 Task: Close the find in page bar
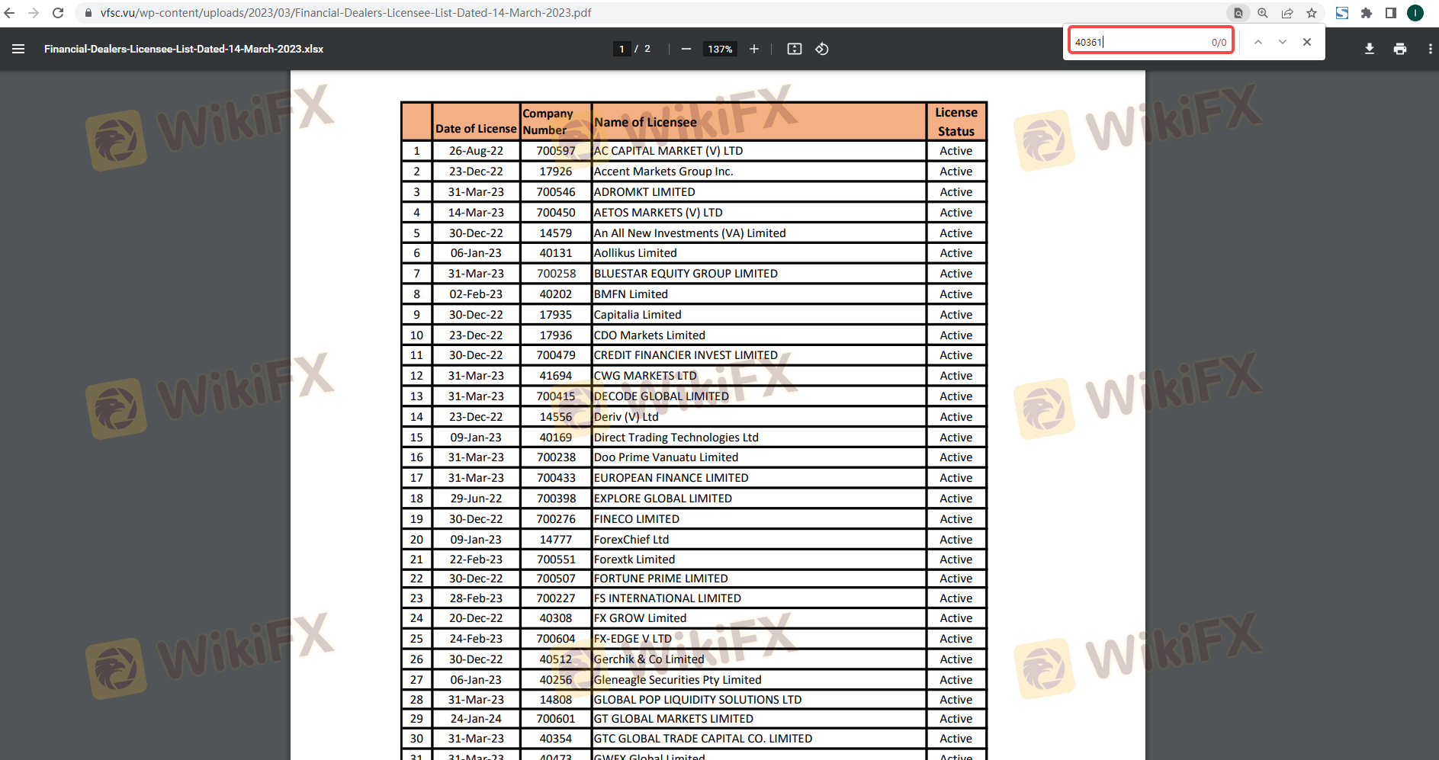1307,42
